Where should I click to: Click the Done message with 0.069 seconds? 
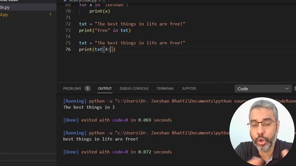[x=117, y=120]
